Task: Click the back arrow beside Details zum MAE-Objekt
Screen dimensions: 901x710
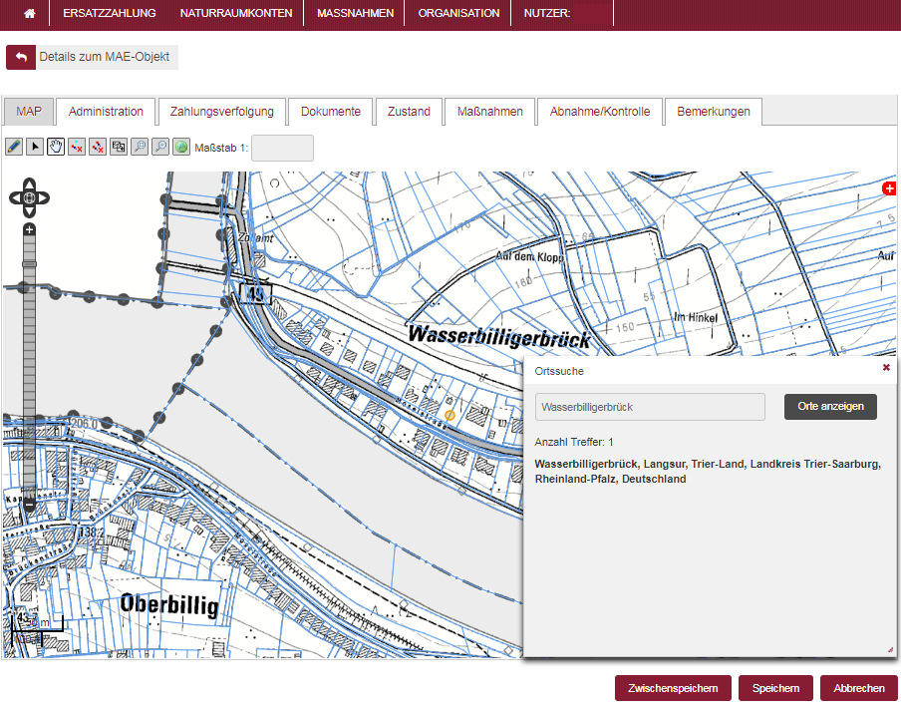Action: click(21, 58)
